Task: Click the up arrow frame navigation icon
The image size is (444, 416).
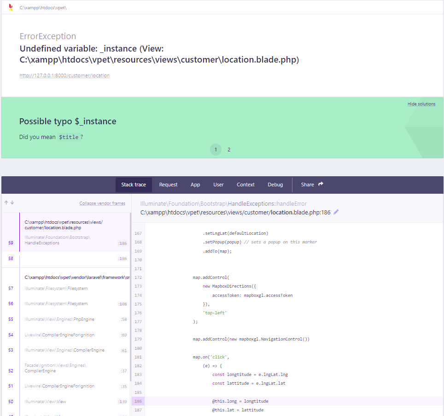Action: [6, 202]
